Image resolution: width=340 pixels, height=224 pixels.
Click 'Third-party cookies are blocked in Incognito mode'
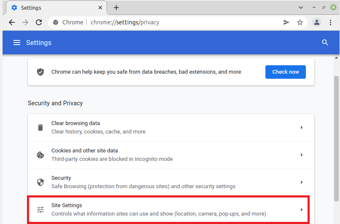tap(112, 159)
